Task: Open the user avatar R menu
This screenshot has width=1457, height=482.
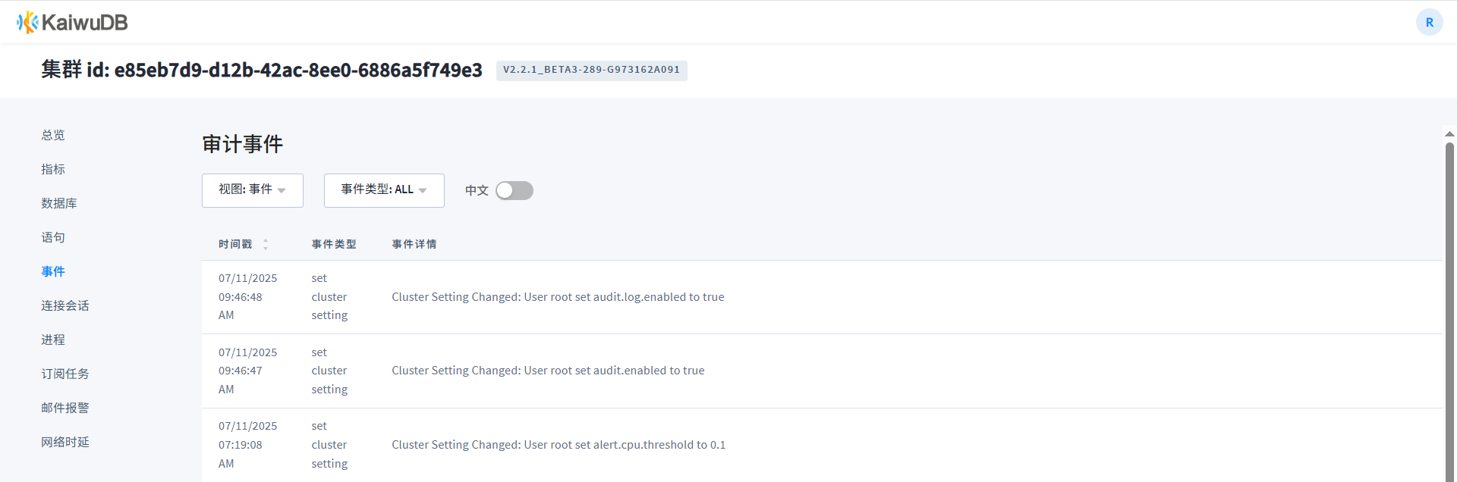Action: [1429, 22]
